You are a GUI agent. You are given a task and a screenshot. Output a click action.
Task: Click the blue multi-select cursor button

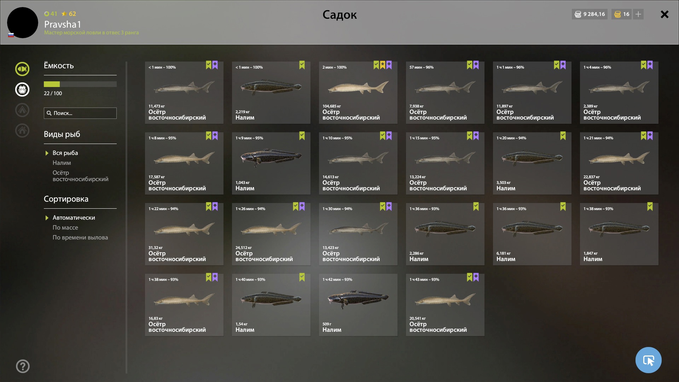[649, 360]
